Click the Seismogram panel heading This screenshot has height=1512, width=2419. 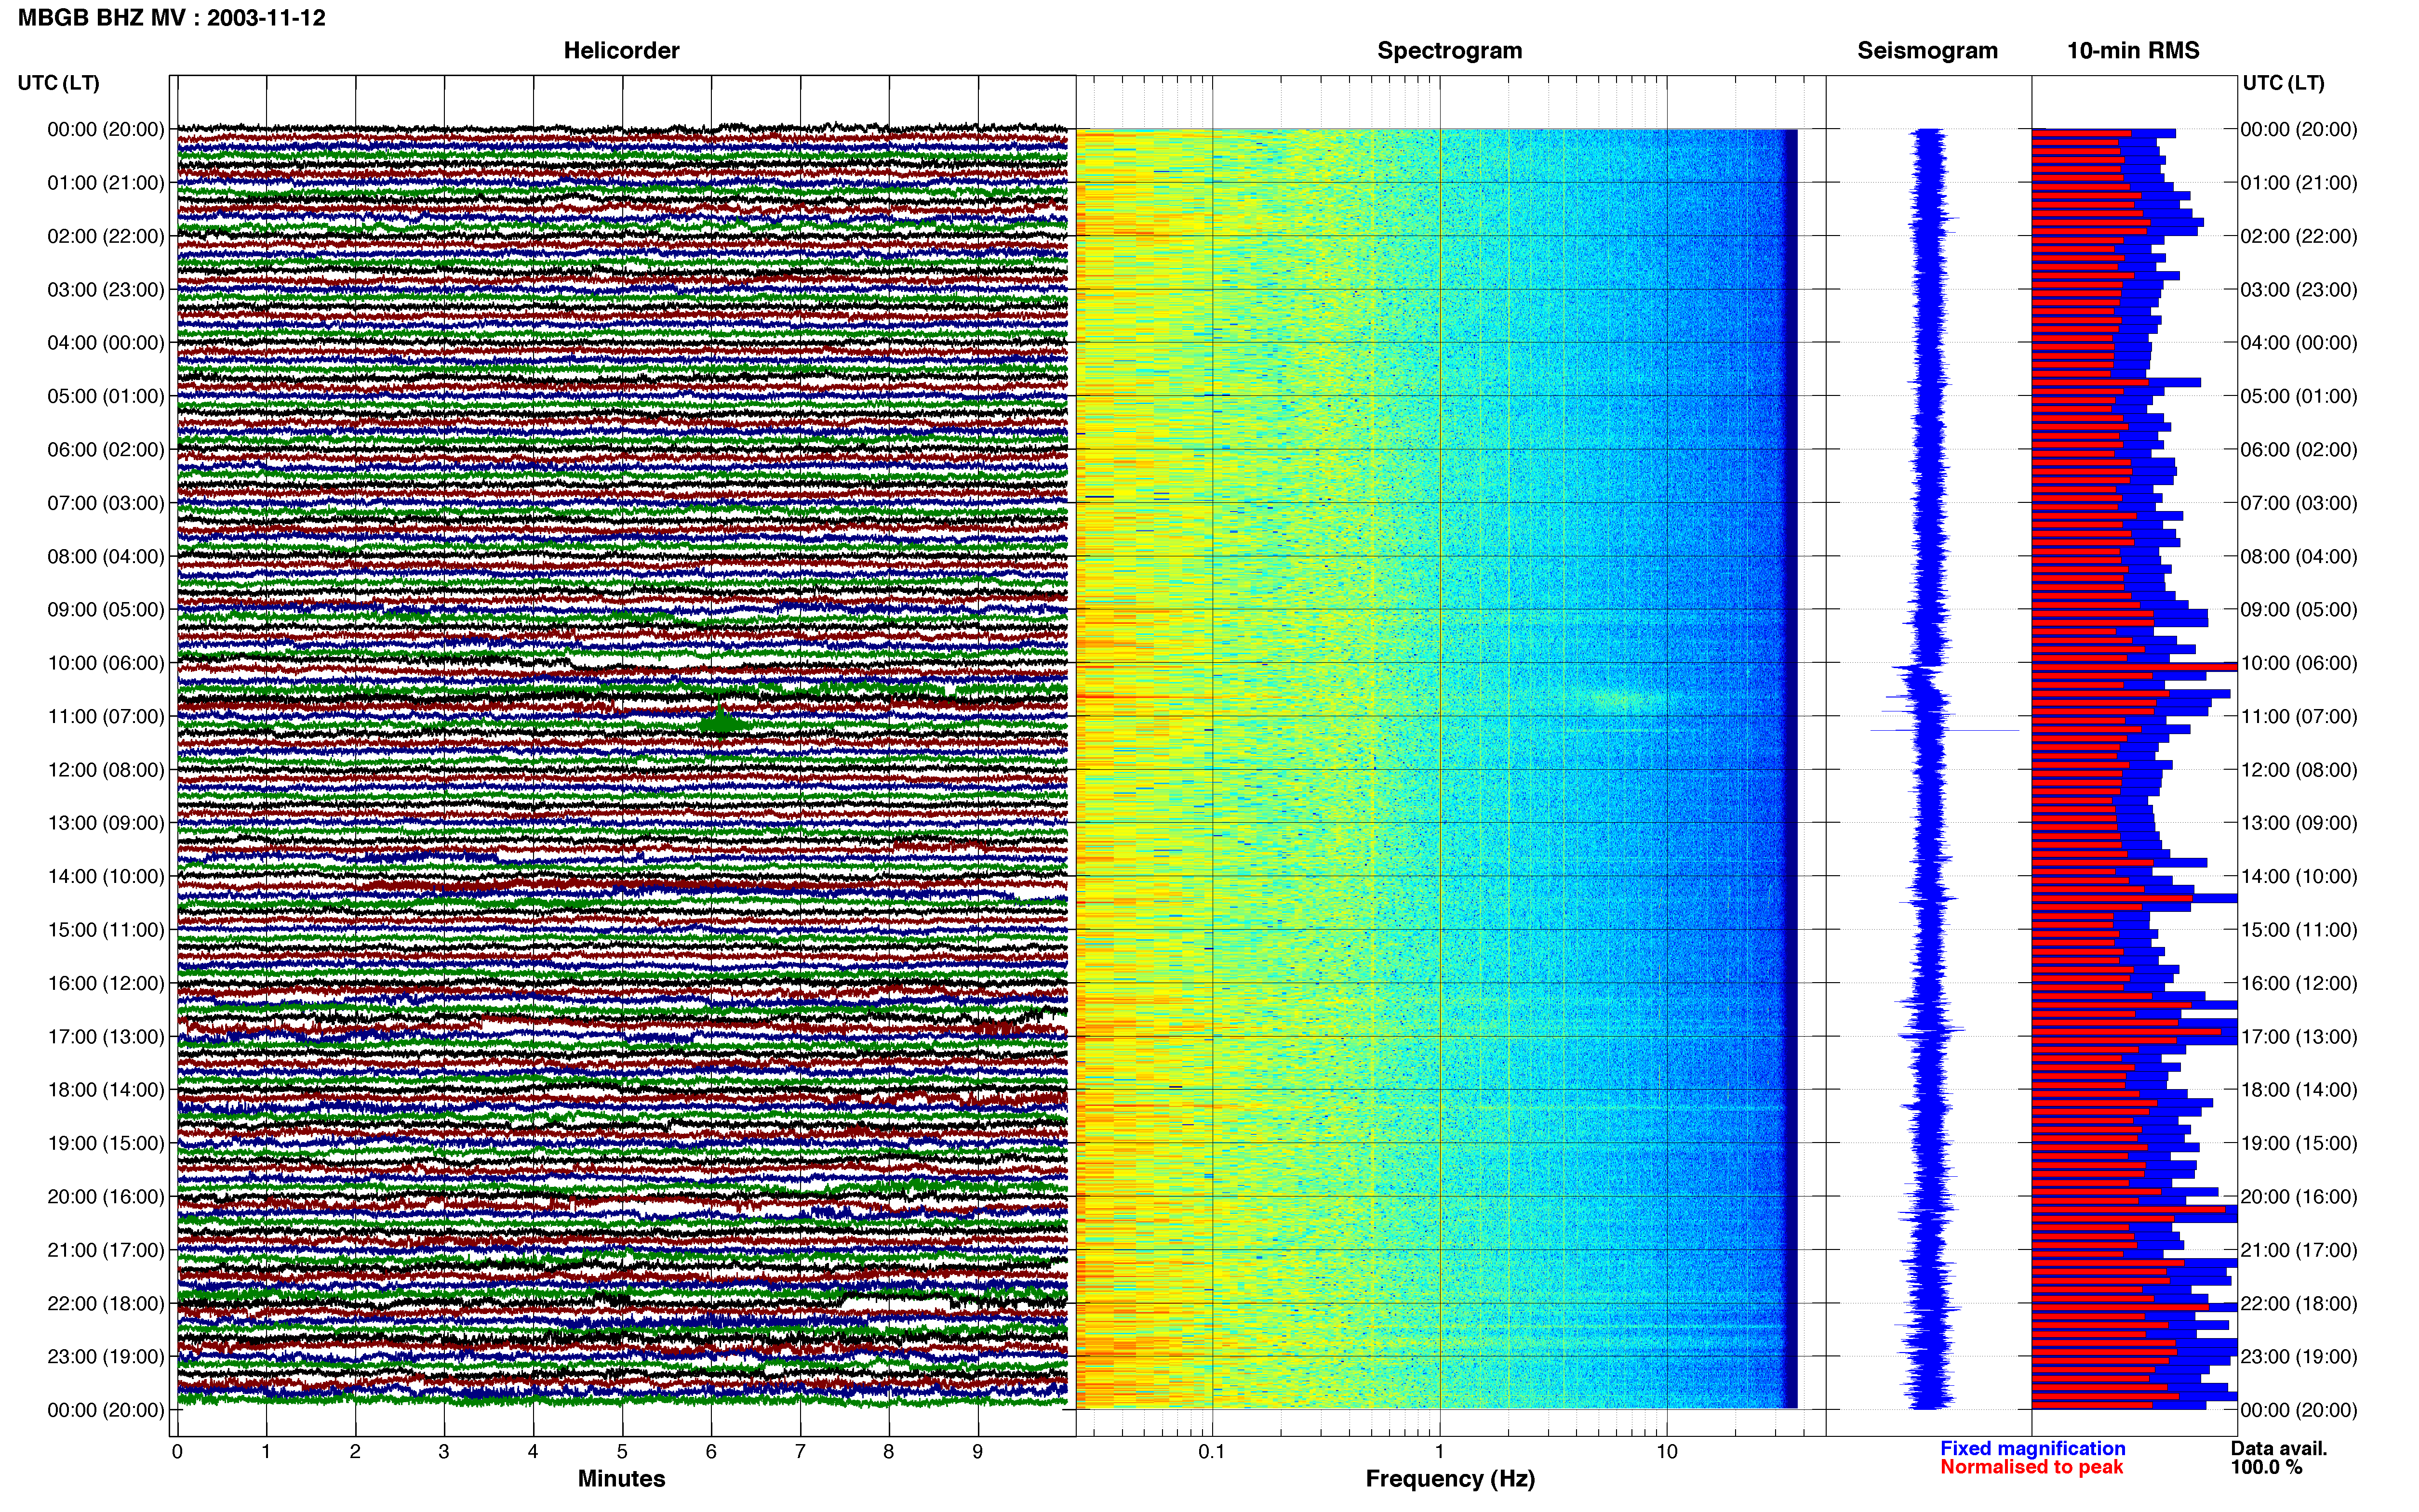[1927, 51]
